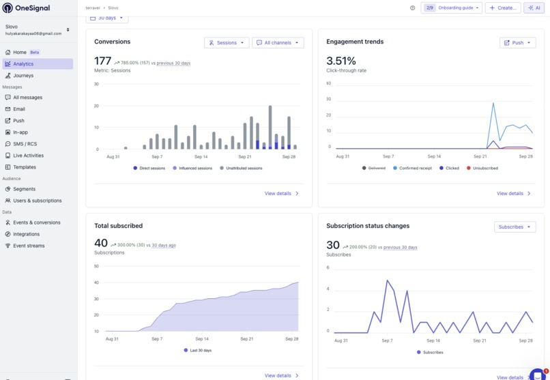Click the Beta badge next to Home
The height and width of the screenshot is (380, 550).
pos(35,53)
